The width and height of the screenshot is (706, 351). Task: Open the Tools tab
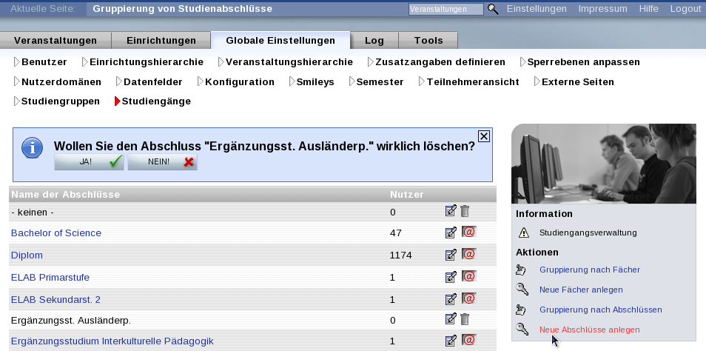[x=428, y=41]
